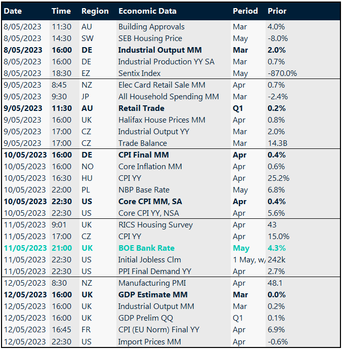Viewport: 343px width, 349px height.
Task: Click the -870.0% prior value
Action: coord(282,73)
